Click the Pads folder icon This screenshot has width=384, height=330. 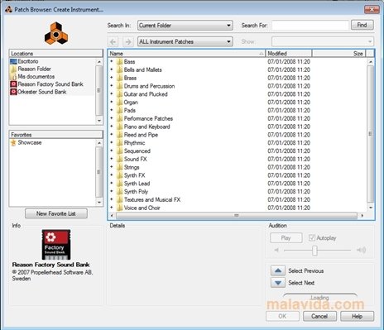(119, 110)
